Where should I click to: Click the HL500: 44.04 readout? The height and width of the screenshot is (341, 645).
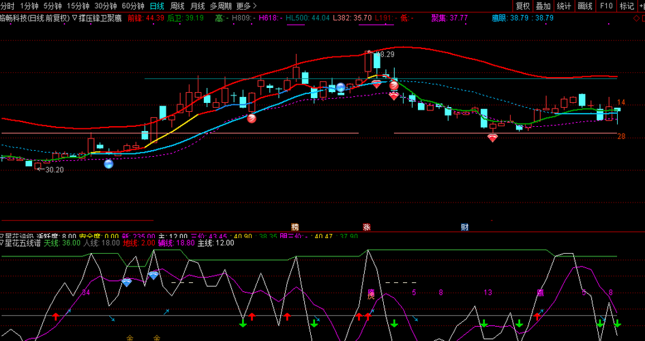click(307, 18)
